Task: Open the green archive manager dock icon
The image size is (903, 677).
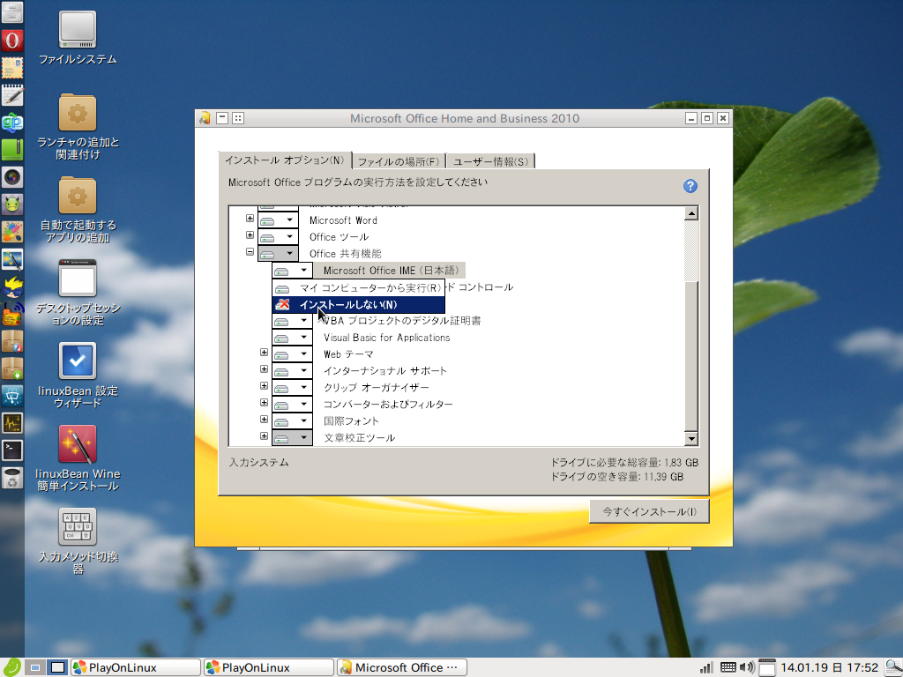Action: 11,150
